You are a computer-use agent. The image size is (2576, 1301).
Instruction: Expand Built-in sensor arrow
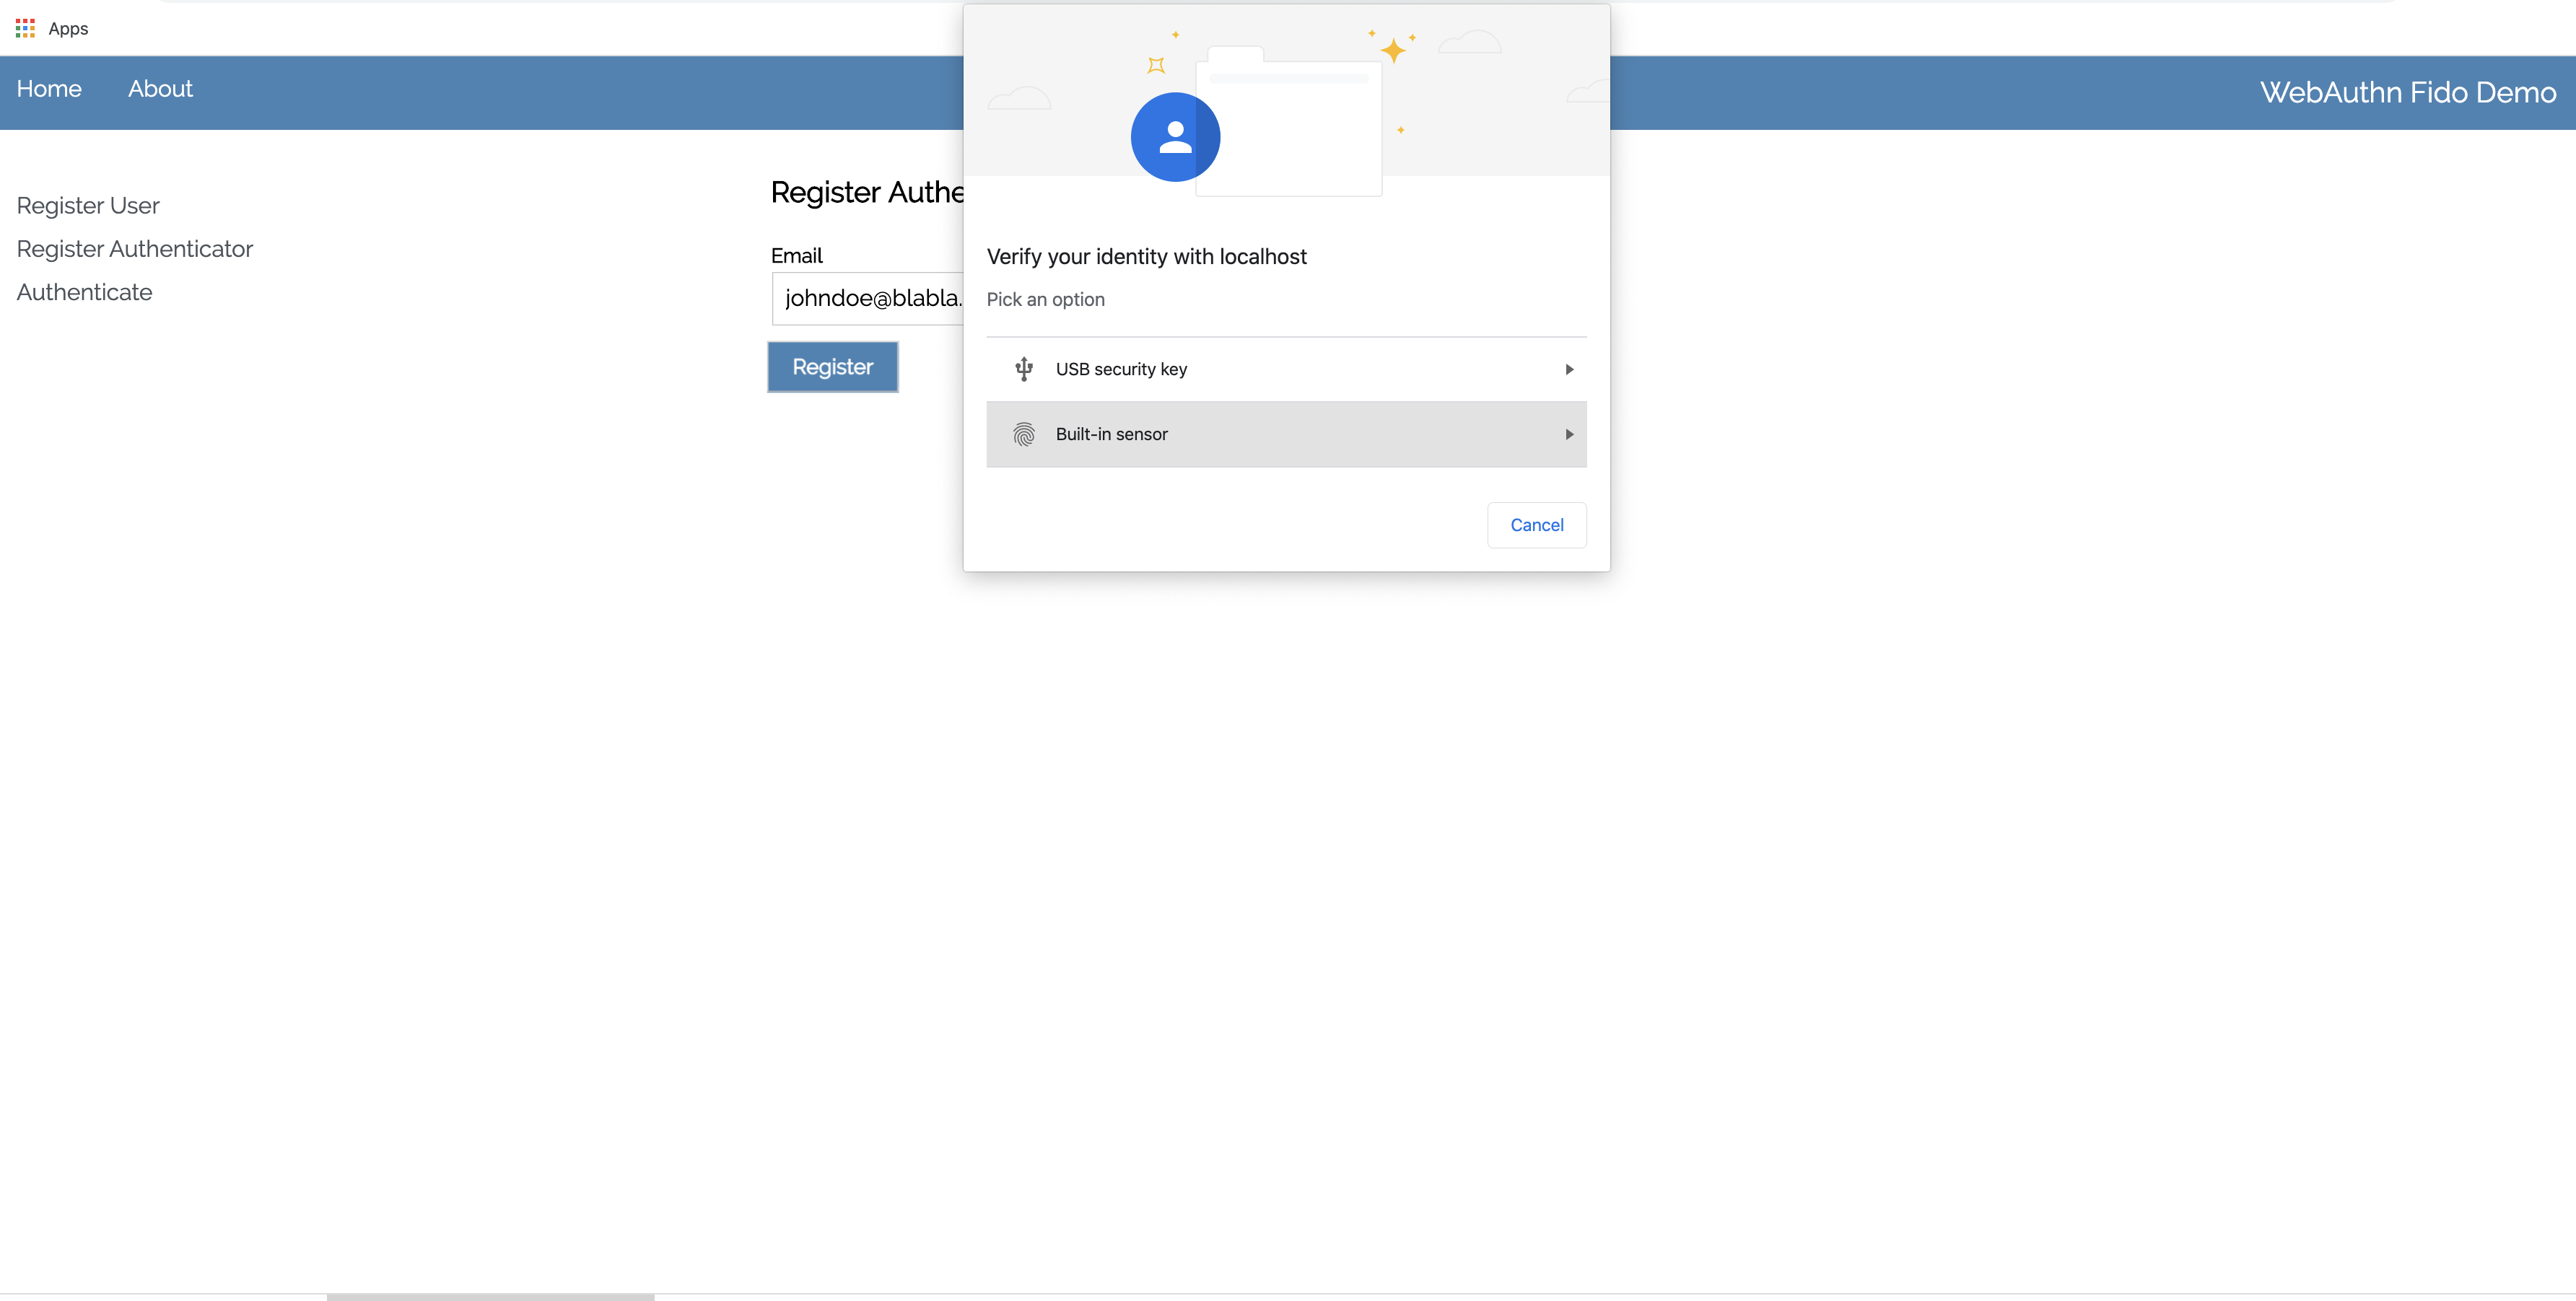click(1568, 434)
